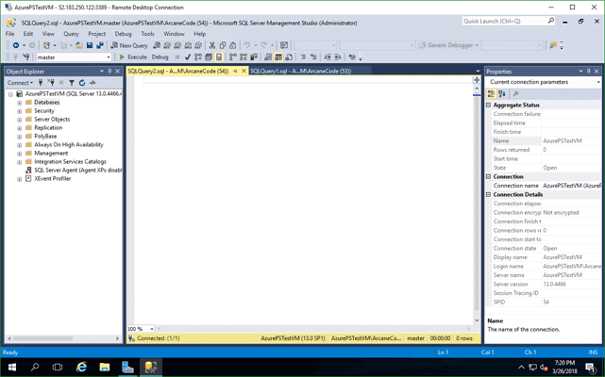Toggle Include Client Statistics icon
This screenshot has height=377, width=605.
pos(254,57)
